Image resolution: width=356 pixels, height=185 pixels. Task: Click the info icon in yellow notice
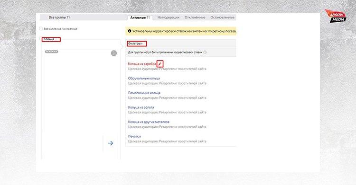click(130, 31)
